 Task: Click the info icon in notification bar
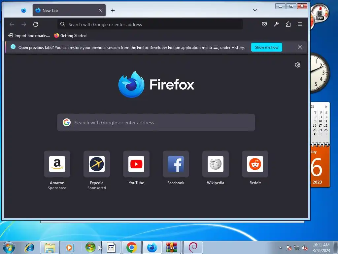(13, 47)
